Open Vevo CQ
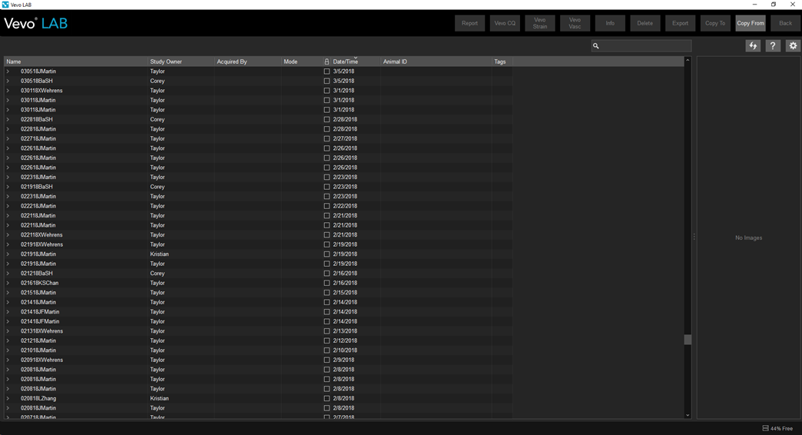 505,23
